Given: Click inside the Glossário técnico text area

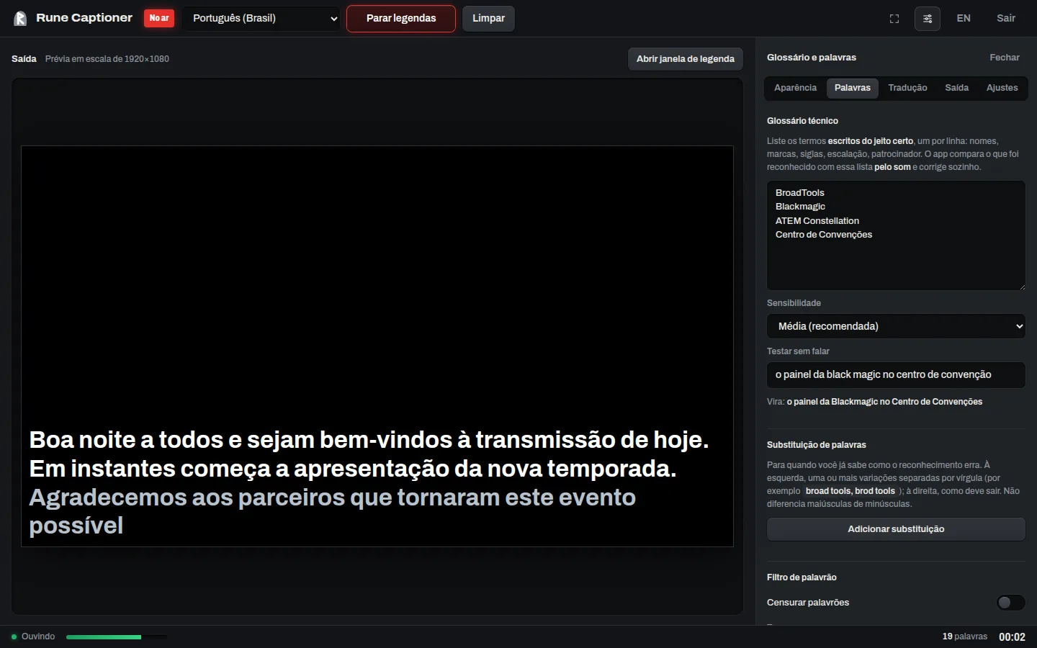Looking at the screenshot, I should click(x=896, y=235).
